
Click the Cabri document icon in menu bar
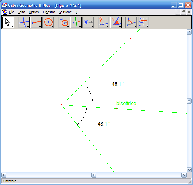(x=5, y=12)
